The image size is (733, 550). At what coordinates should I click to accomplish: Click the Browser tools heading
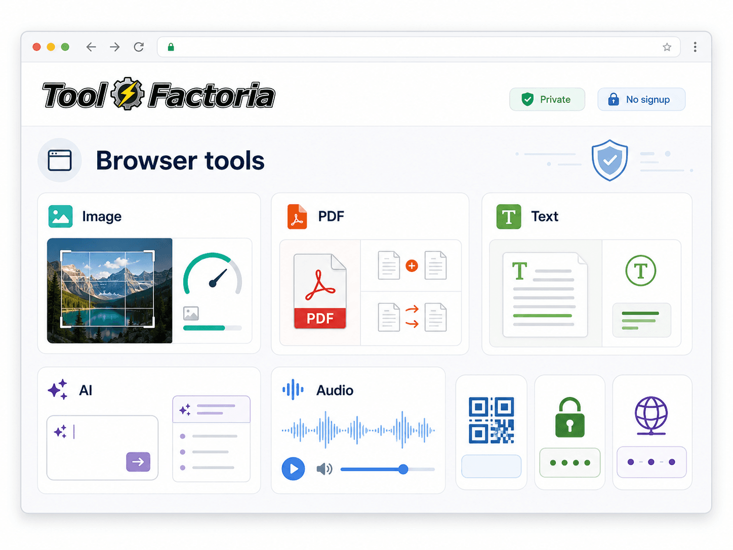pyautogui.click(x=180, y=161)
